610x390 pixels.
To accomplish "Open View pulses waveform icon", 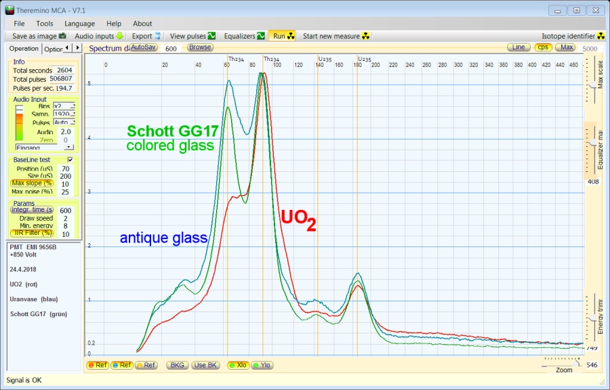I will point(211,36).
